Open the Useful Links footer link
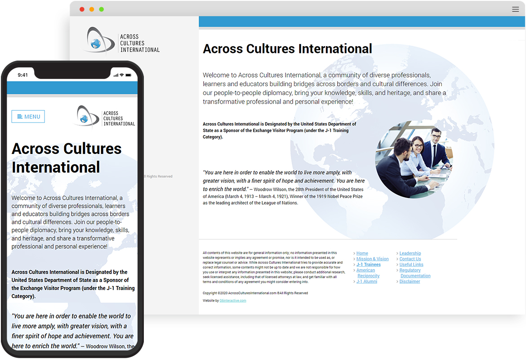This screenshot has height=359, width=526. (411, 265)
